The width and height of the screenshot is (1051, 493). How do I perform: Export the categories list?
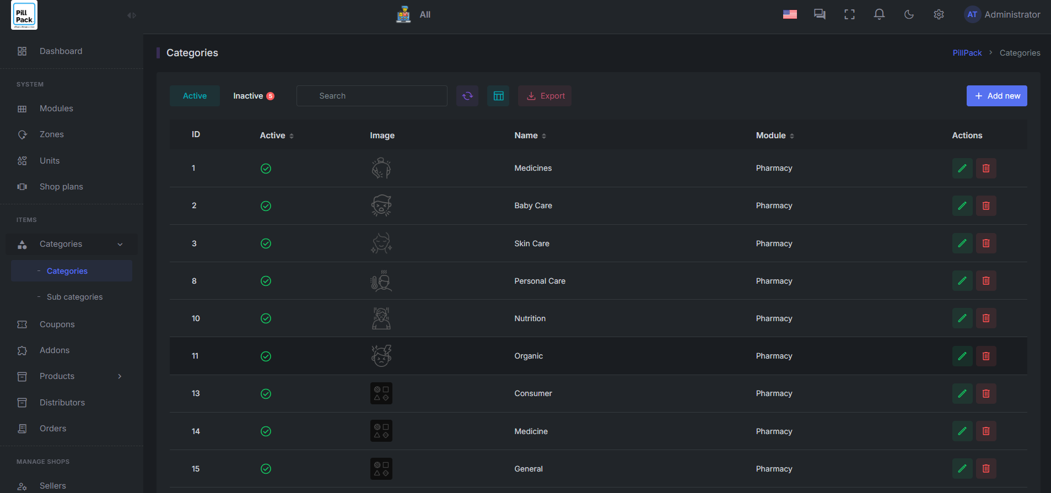[x=545, y=96]
